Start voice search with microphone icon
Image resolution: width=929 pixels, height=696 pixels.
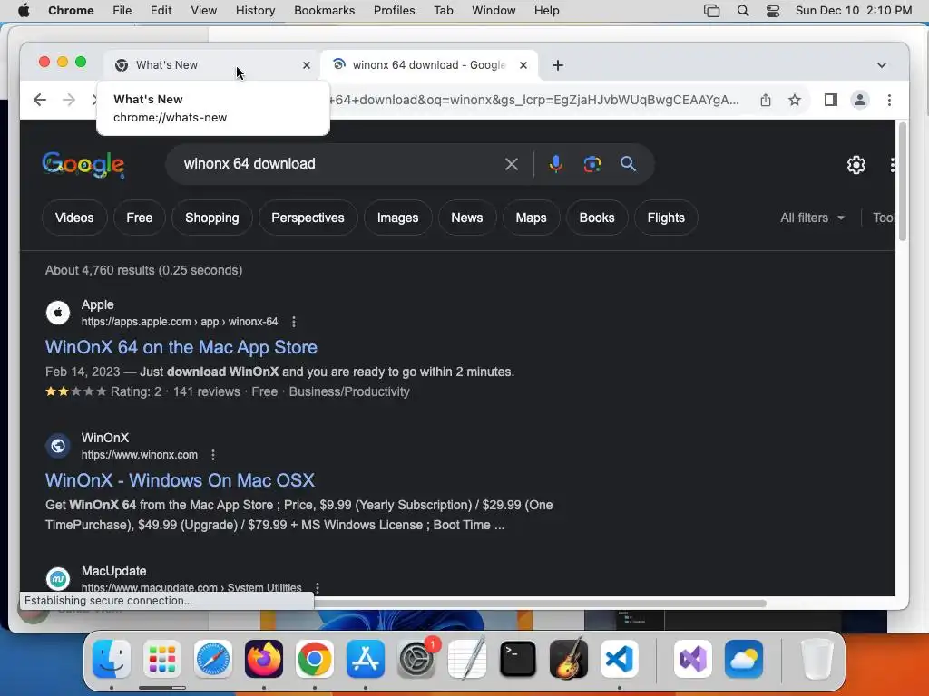point(556,164)
